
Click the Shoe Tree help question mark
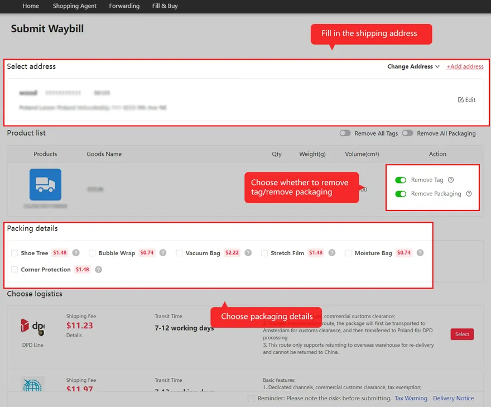point(76,253)
